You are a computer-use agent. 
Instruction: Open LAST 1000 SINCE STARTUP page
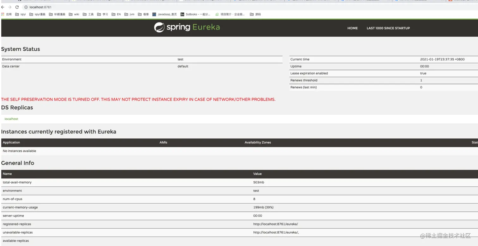click(388, 28)
